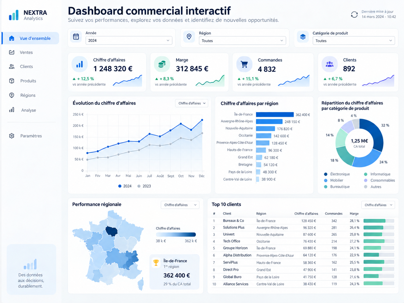The width and height of the screenshot is (404, 303).
Task: Open the Top 10 clients metric dropdown
Action: click(x=378, y=205)
